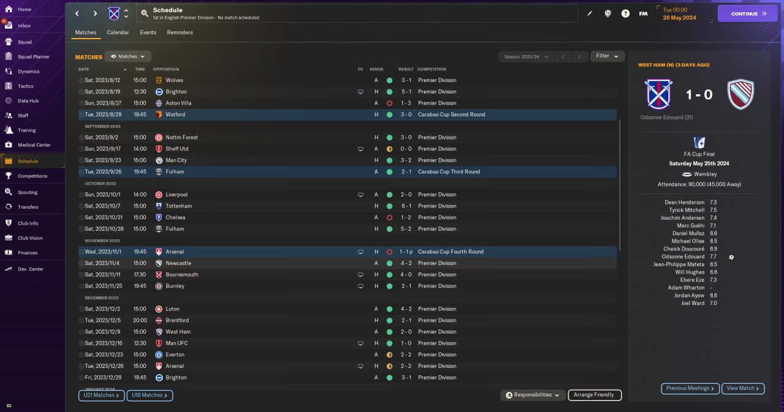Expand the Matches view dropdown

(128, 56)
